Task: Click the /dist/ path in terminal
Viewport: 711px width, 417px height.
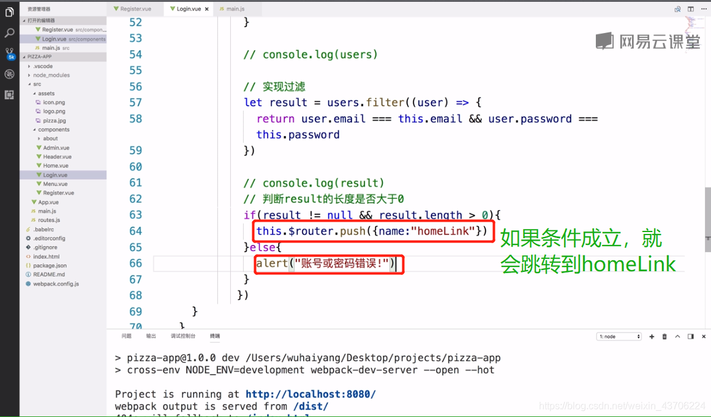Action: pos(310,406)
